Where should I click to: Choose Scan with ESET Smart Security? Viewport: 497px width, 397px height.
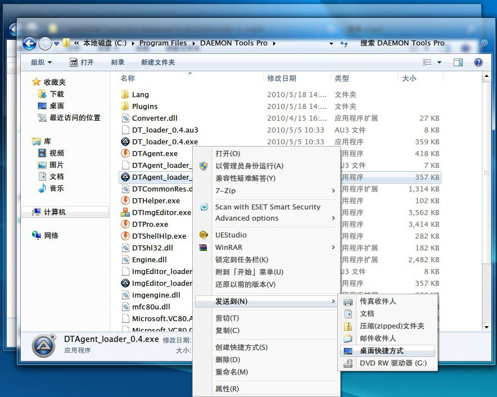point(266,207)
